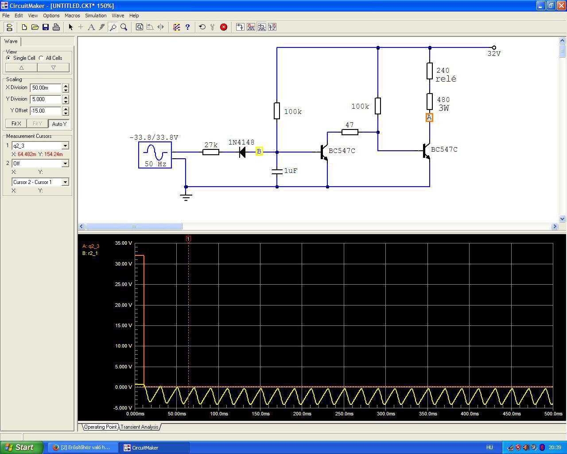Select the Zoom magnifier tool

click(x=124, y=27)
